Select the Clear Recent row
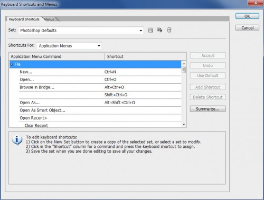 tap(100, 125)
